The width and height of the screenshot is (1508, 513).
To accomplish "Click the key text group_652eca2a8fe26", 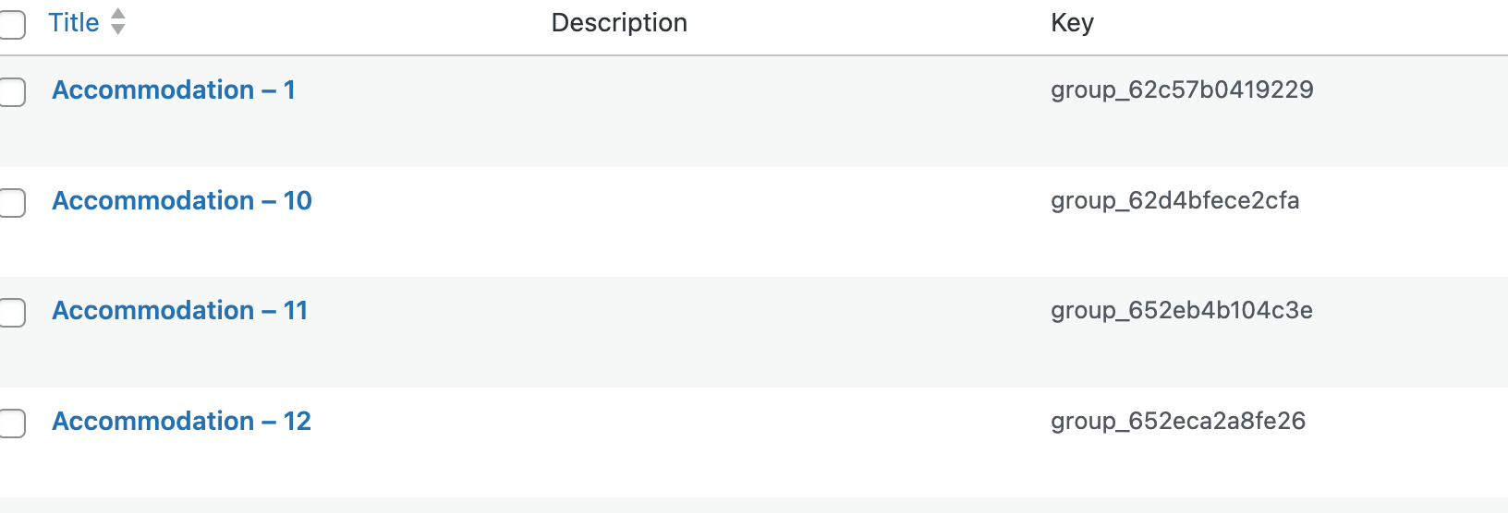I will (1178, 421).
